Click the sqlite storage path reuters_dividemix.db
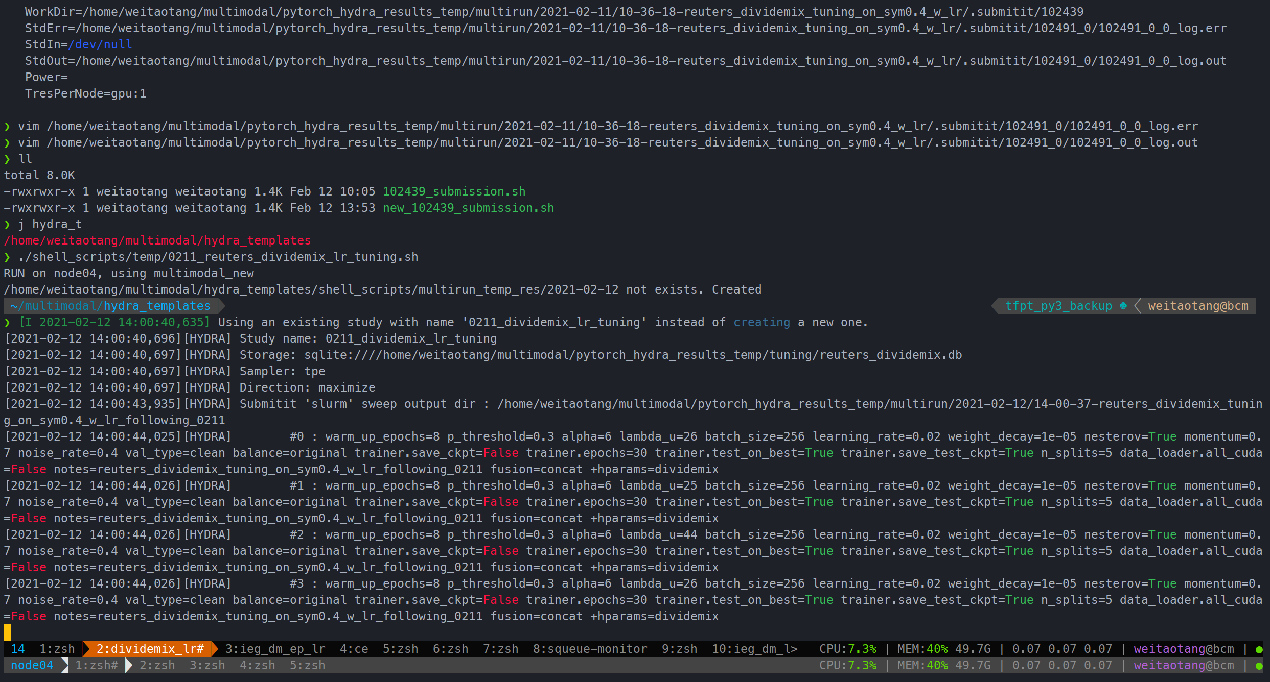 (633, 355)
